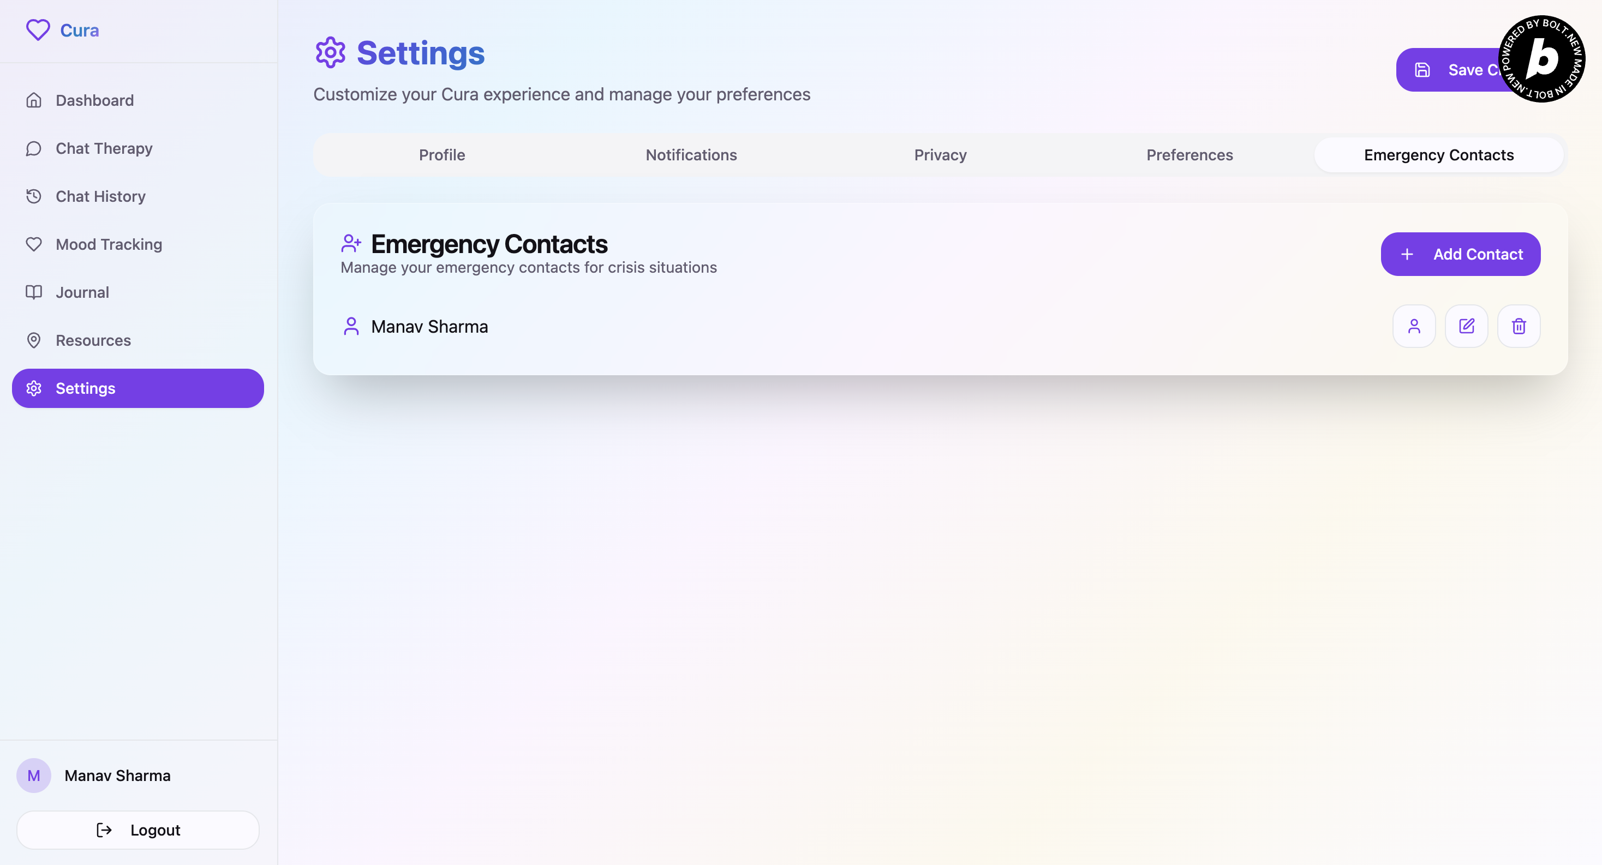Open Dashboard from the sidebar
Viewport: 1602px width, 865px height.
pos(94,100)
